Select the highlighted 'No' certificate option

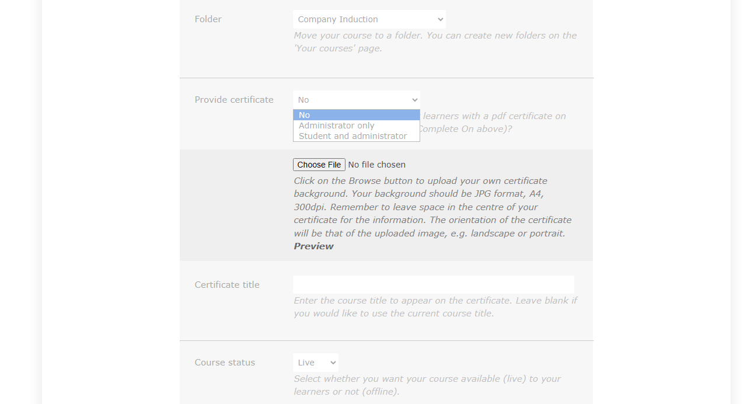coord(357,115)
